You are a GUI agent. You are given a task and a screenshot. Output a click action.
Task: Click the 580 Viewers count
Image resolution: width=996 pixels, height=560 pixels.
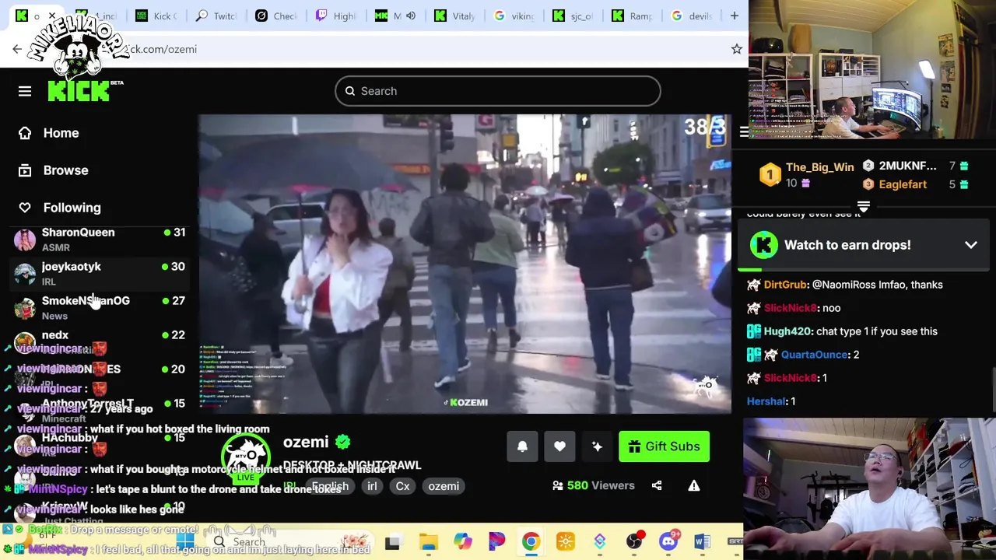pyautogui.click(x=594, y=485)
